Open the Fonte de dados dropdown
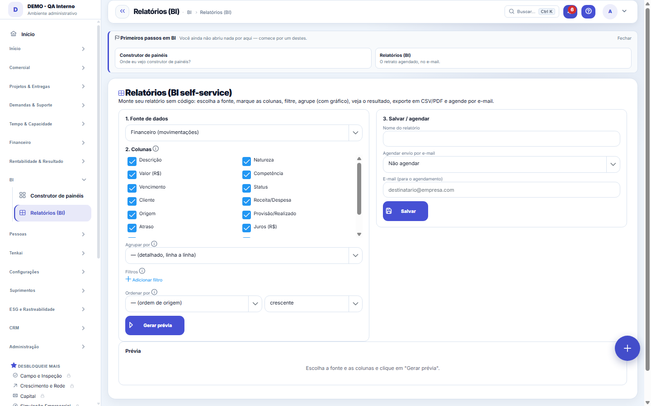The image size is (651, 406). coord(244,133)
